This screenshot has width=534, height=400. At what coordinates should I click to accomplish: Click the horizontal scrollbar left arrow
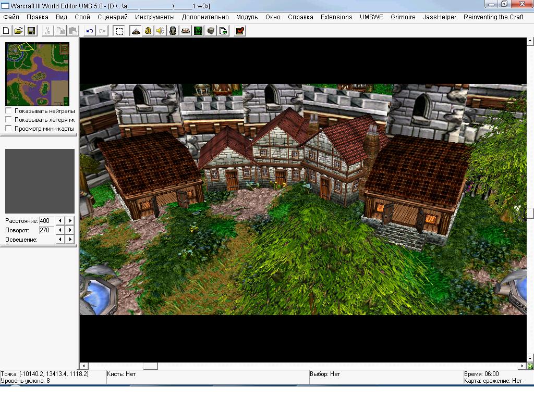(x=84, y=366)
